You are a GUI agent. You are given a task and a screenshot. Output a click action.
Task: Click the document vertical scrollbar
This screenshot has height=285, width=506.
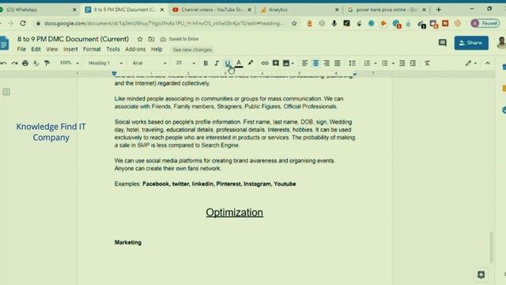coord(492,247)
